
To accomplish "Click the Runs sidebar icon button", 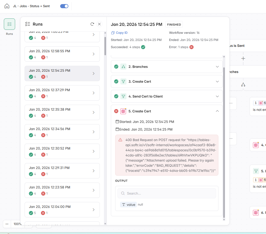I will coord(9,24).
